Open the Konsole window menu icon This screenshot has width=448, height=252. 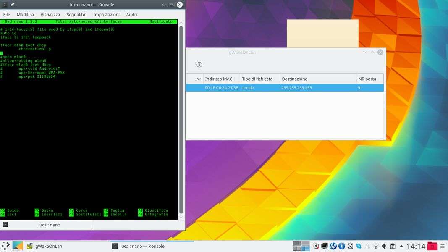[5, 5]
